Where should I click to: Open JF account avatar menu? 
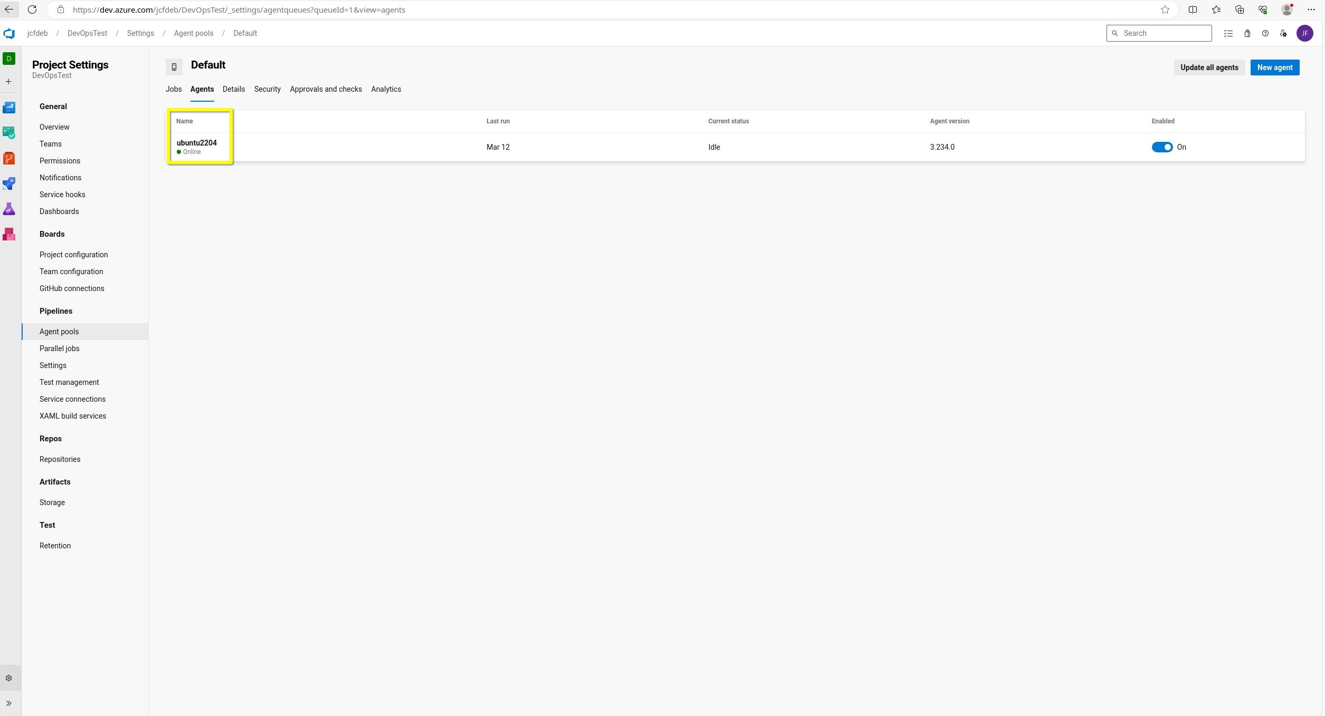(1305, 33)
